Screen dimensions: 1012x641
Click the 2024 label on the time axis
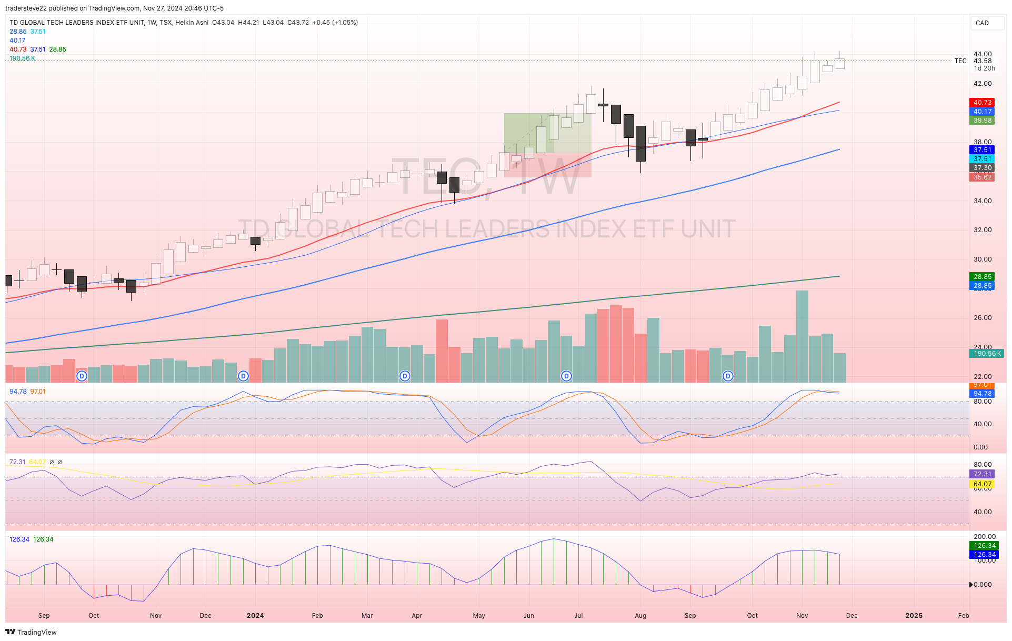coord(255,616)
